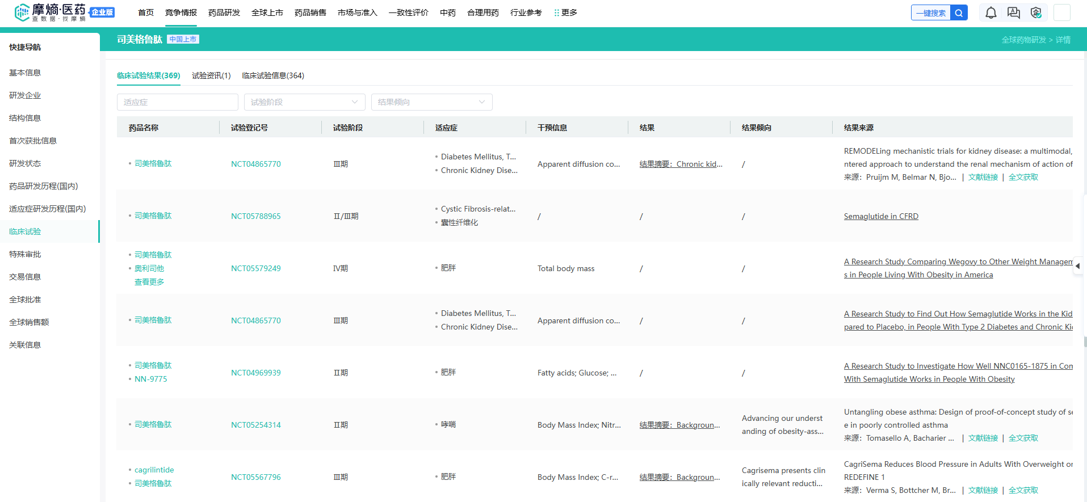The height and width of the screenshot is (502, 1087).
Task: Switch to the 试验资讯(1) tab
Action: point(211,75)
